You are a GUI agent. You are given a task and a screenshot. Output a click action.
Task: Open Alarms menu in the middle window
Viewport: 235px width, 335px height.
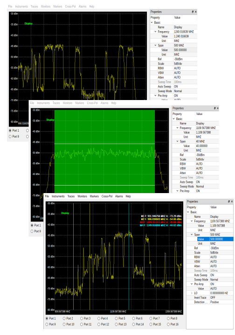click(x=104, y=103)
